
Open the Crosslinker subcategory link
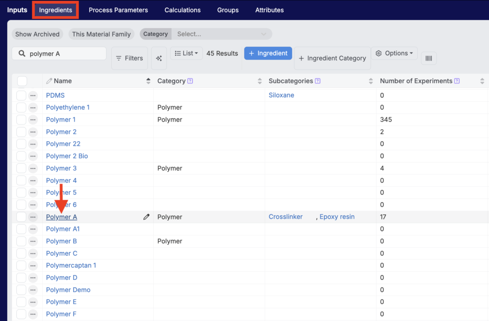[x=286, y=217]
